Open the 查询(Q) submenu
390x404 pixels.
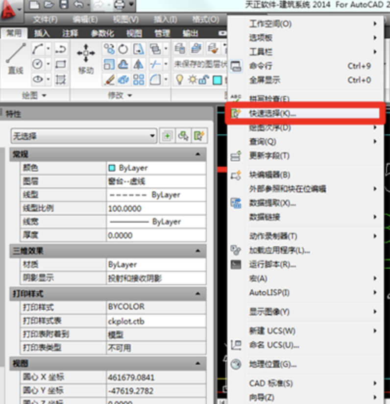pos(305,142)
